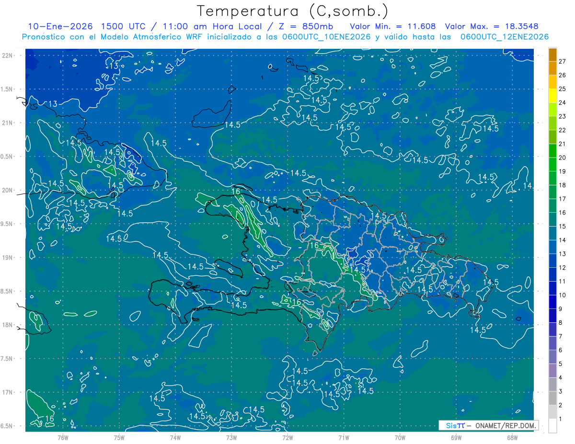575x444 pixels.
Task: Click the "1500 UTC" time text
Action: click(x=123, y=26)
